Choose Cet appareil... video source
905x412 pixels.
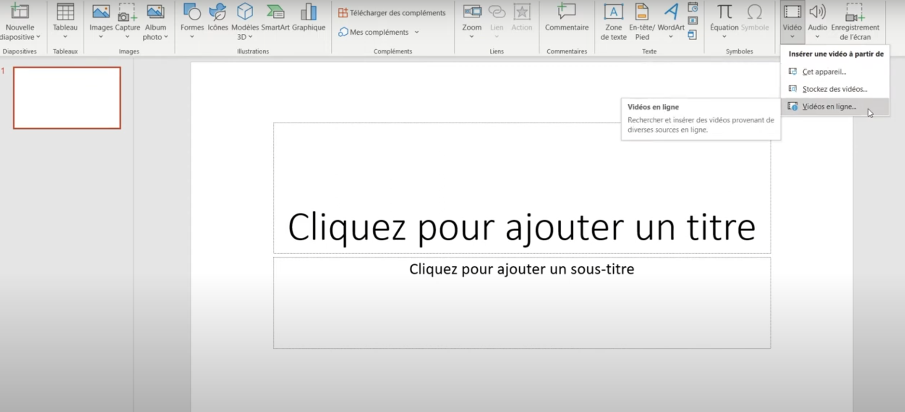(x=835, y=71)
